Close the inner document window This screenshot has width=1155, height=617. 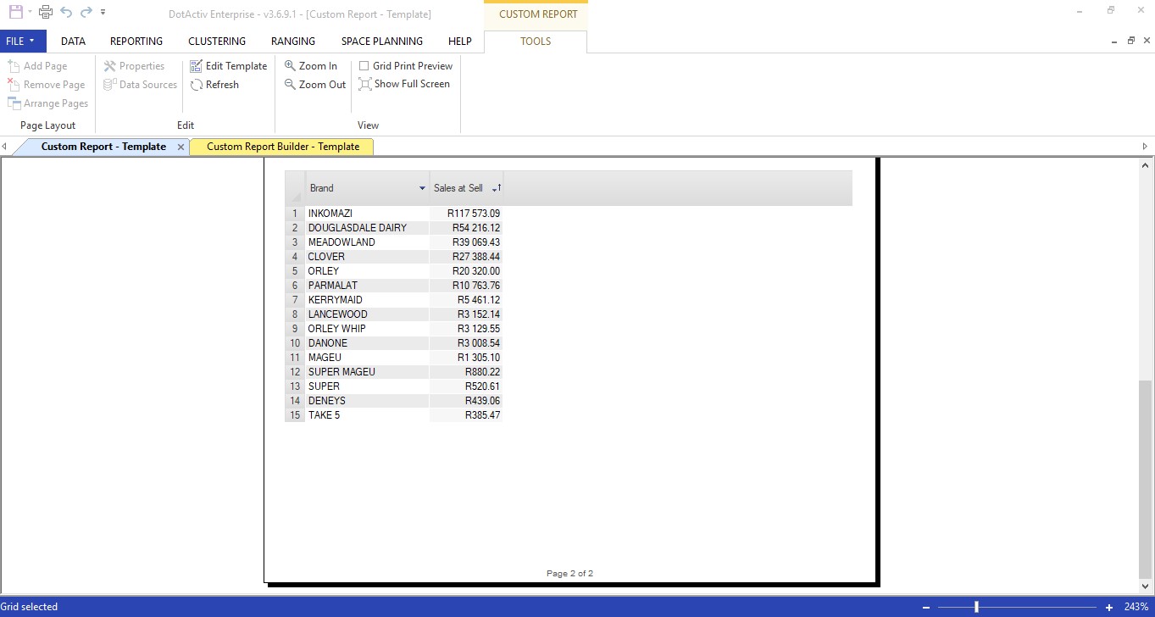[1145, 41]
